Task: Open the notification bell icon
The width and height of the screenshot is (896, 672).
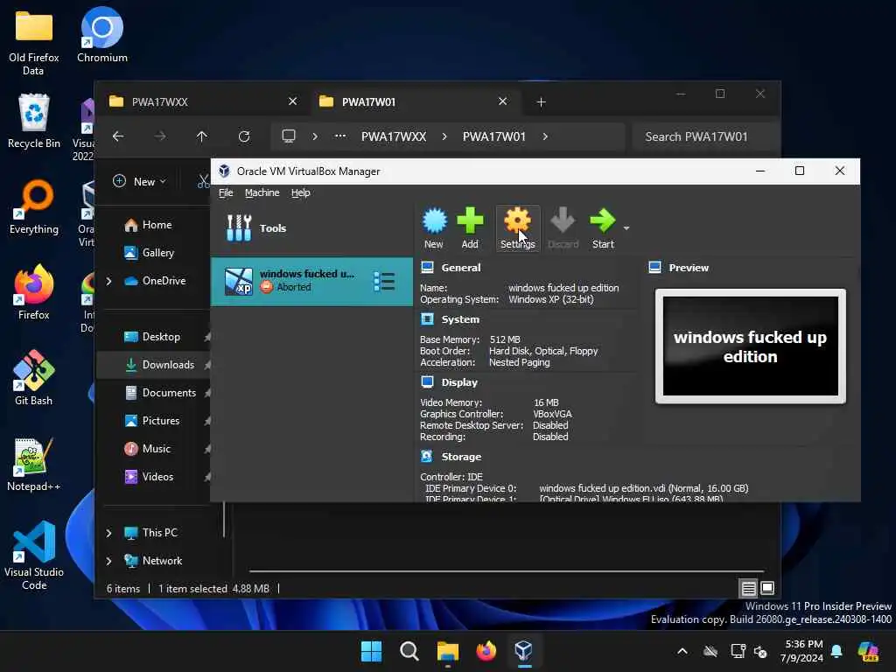Action: coord(836,651)
